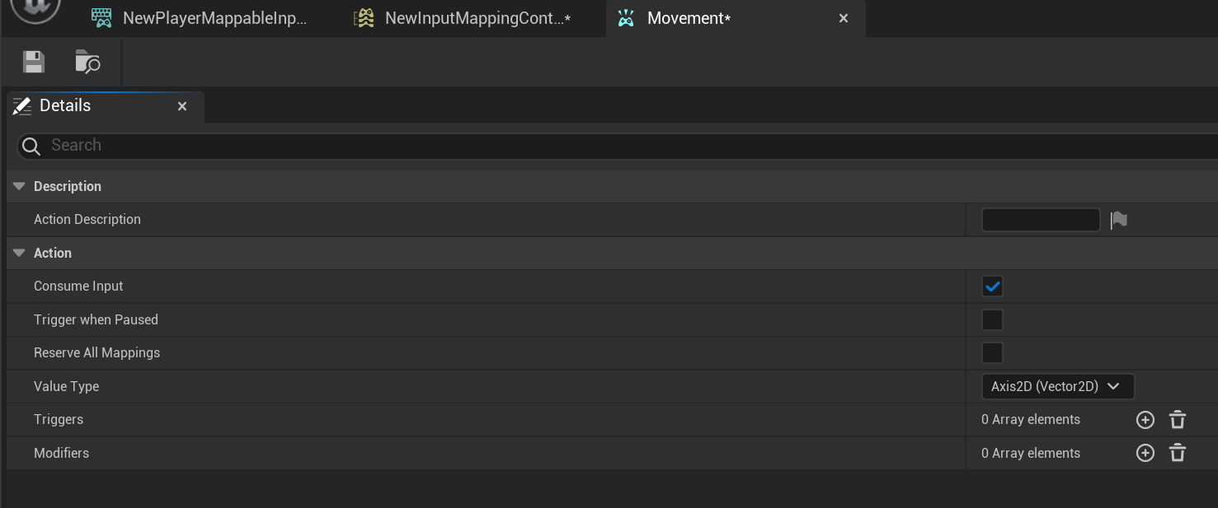Click the Save asset floppy disk icon
This screenshot has width=1218, height=508.
point(34,62)
